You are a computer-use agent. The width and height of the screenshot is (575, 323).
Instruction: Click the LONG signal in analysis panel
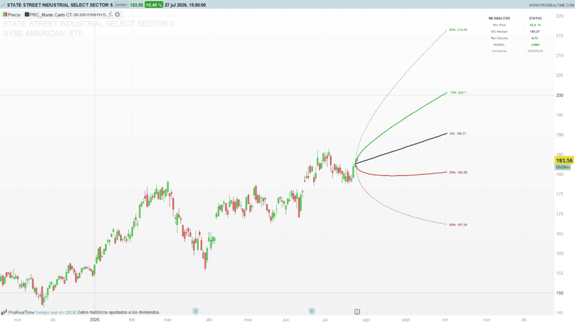[x=535, y=45]
